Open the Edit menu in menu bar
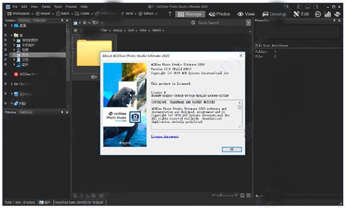 tap(24, 6)
